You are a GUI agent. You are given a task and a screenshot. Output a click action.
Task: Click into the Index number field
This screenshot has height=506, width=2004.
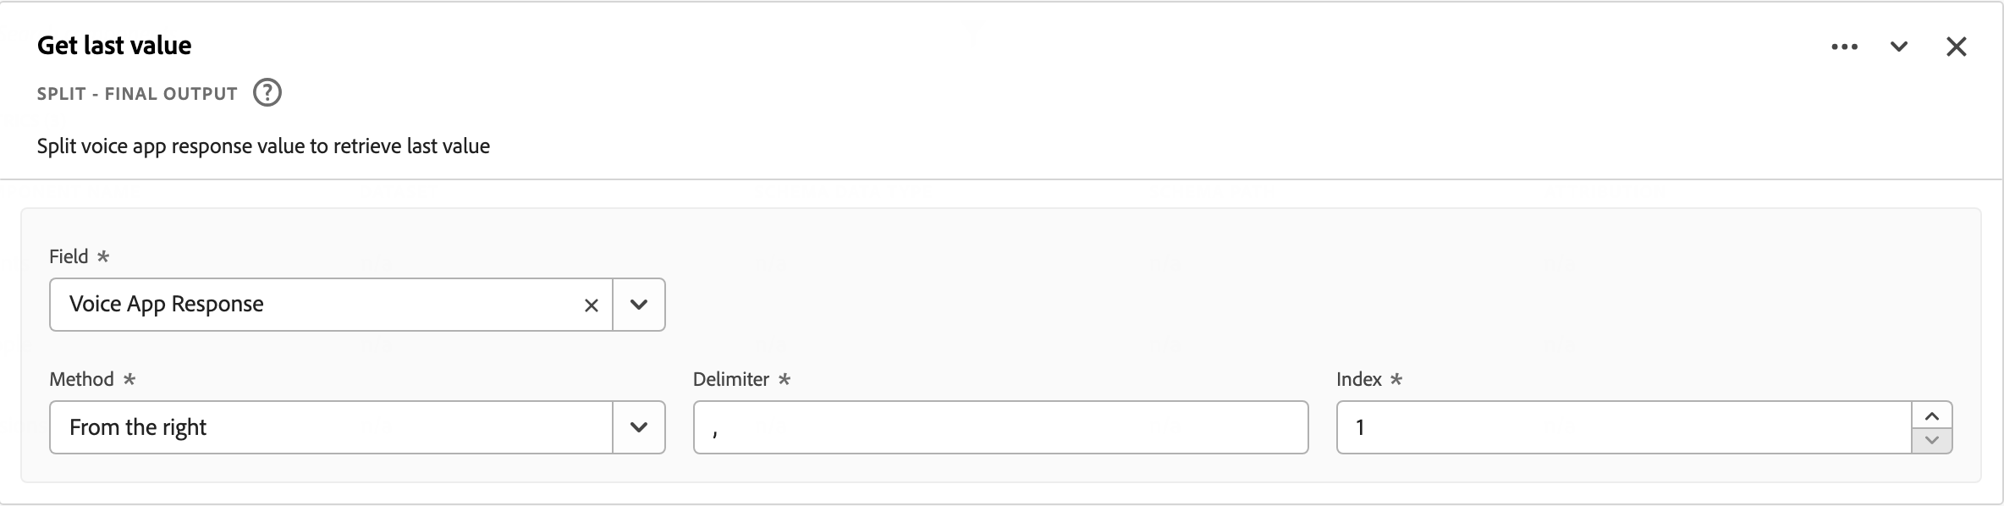[1623, 427]
